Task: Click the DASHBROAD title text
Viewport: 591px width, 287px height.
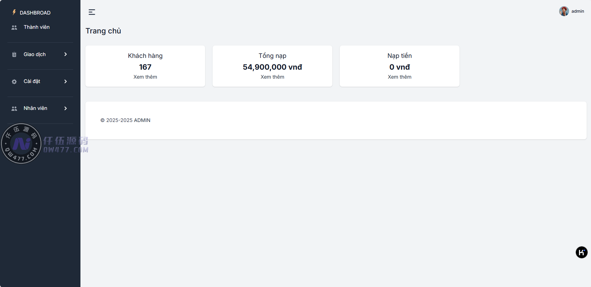Action: pos(35,13)
